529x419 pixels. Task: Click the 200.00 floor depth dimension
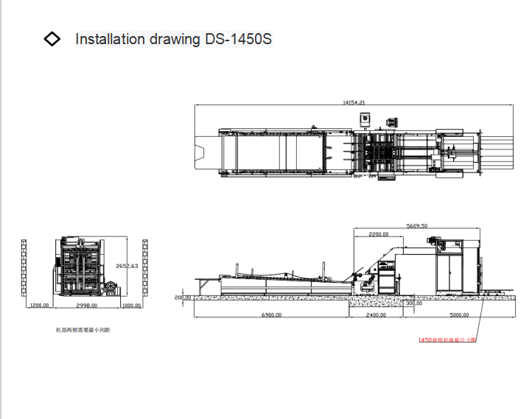[x=183, y=297]
